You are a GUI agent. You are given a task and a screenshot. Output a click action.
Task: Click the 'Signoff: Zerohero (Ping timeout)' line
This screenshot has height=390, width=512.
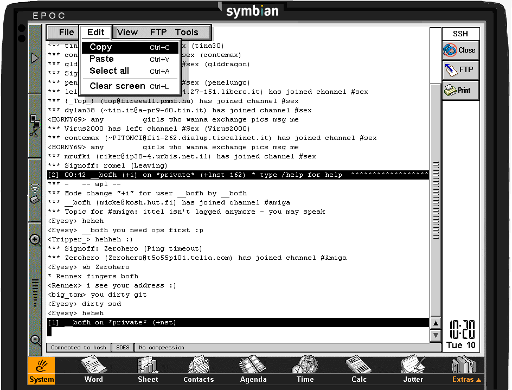pos(125,248)
